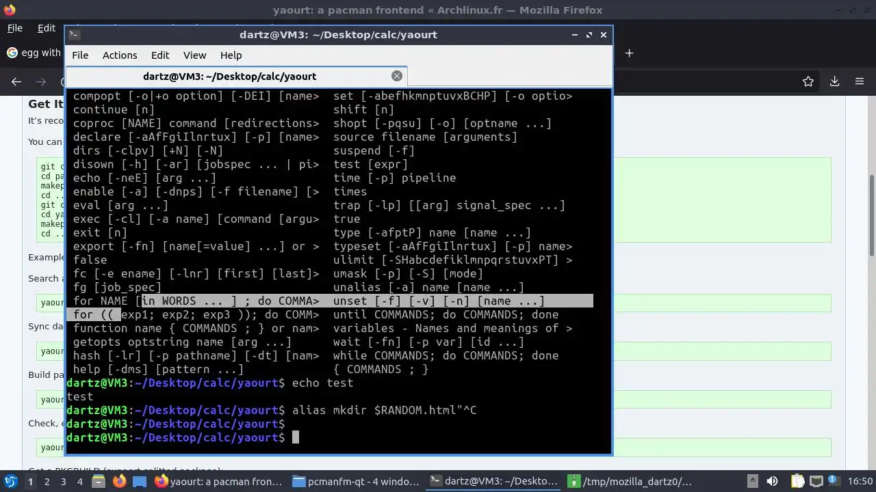Click 'help [-dms] [pattern ...]' terminal line
The width and height of the screenshot is (876, 492).
[158, 369]
